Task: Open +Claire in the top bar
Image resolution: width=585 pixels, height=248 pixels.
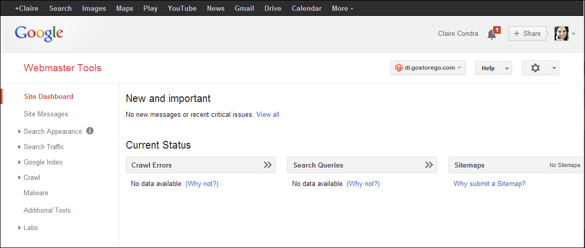Action: coord(27,8)
